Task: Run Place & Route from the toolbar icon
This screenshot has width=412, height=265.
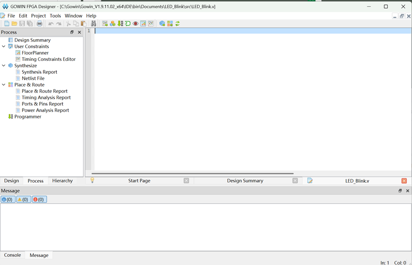Action: point(170,24)
